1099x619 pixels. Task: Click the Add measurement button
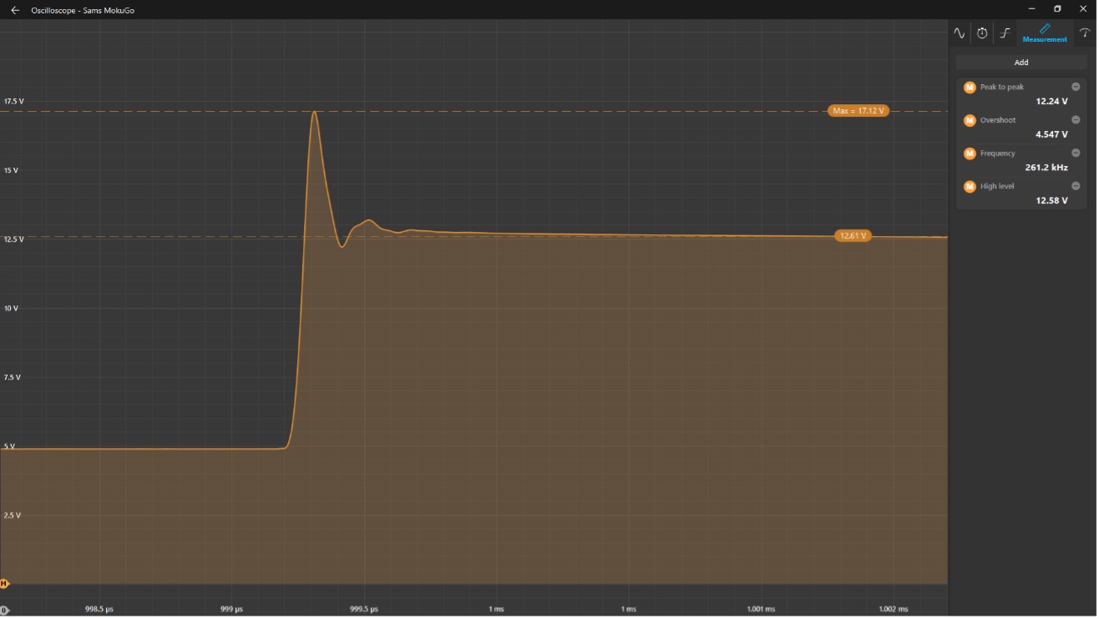click(1021, 63)
